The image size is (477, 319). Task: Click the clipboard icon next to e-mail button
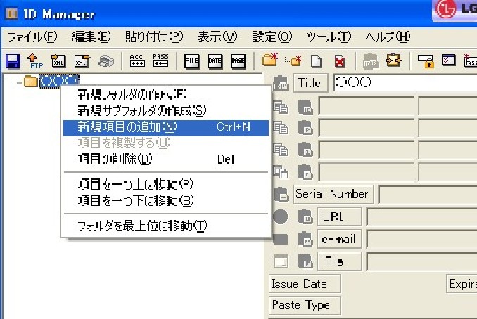coord(305,239)
